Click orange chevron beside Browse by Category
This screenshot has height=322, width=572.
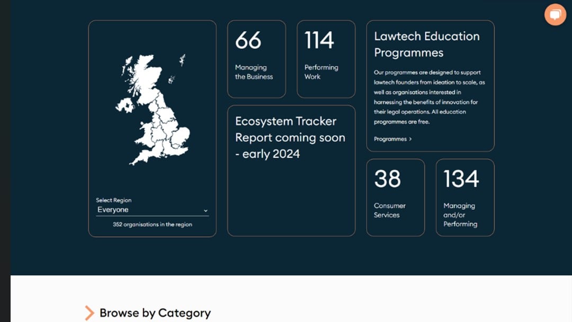click(89, 313)
